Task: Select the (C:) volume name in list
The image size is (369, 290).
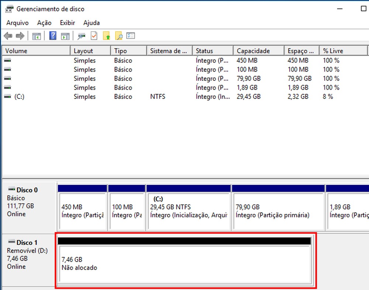Action: pos(19,97)
